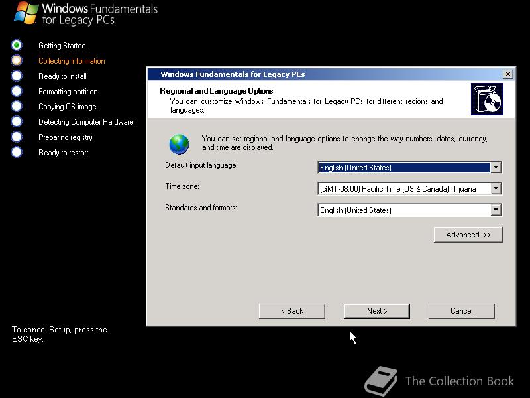Click the 'To cancel Setup, press the ESC key' text

(x=59, y=334)
